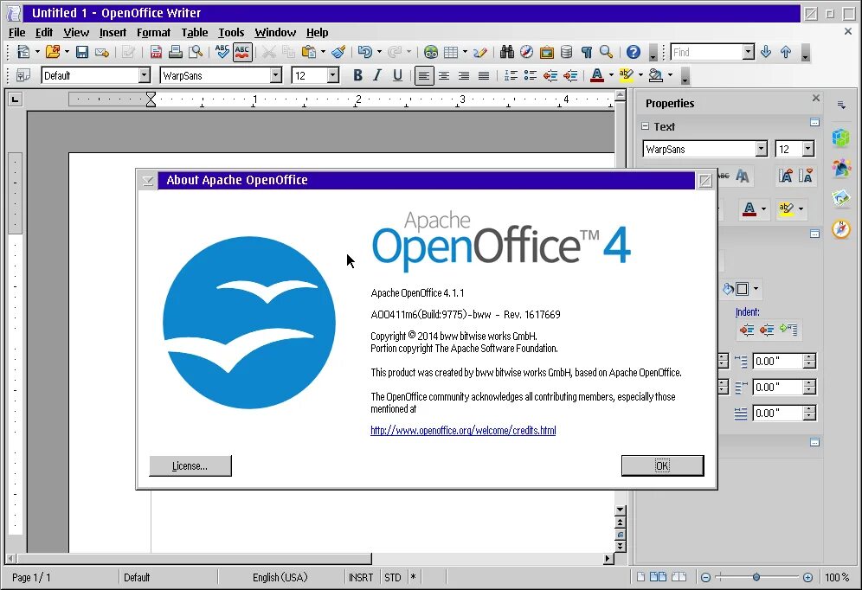Open sidebar WarpSans font dropdown
Image resolution: width=862 pixels, height=590 pixels.
[x=761, y=149]
